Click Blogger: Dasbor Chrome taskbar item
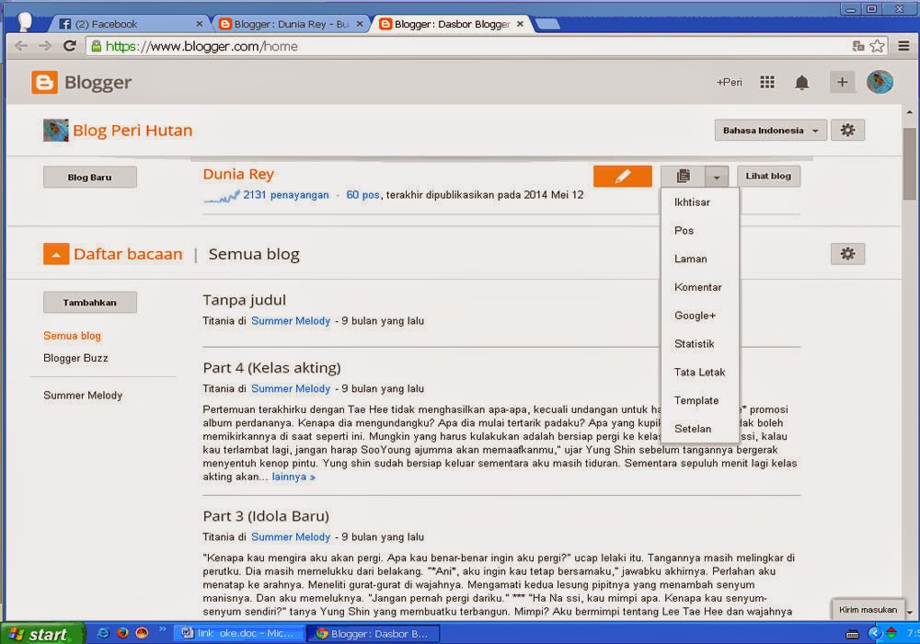Viewport: 920px width, 644px height. (375, 634)
